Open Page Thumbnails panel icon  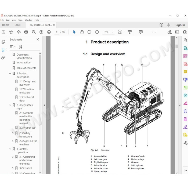3,42
